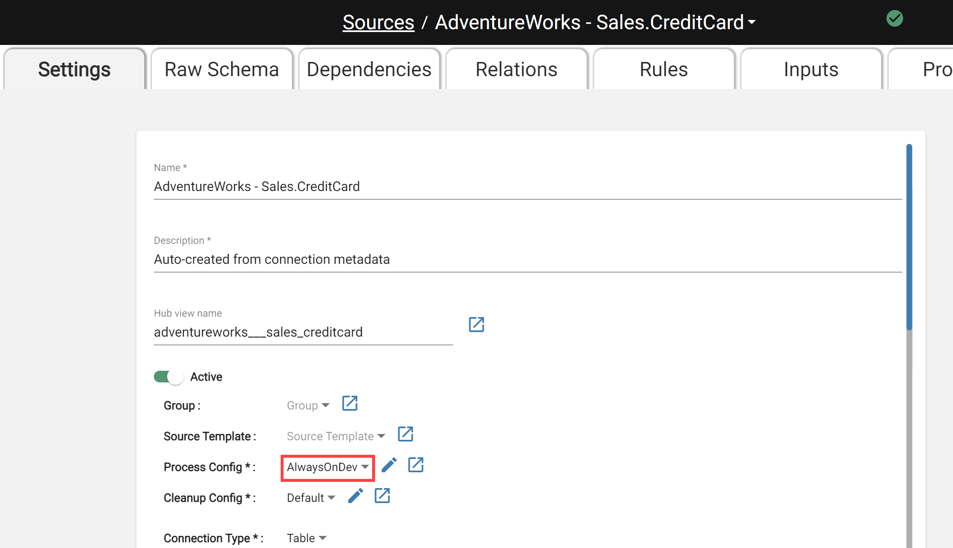Open the Cleanup Config external link icon

(382, 496)
